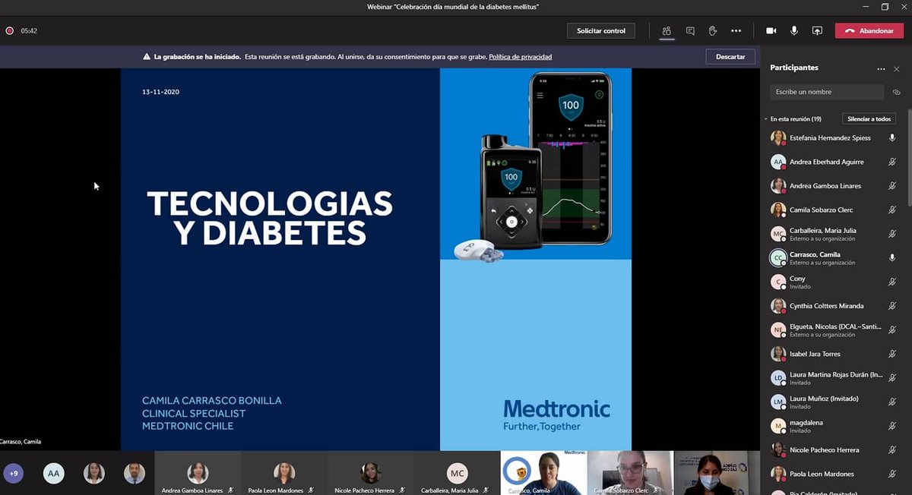Click the shared slide titled Tecnologias y Diabetes
The width and height of the screenshot is (912, 495).
click(x=376, y=260)
